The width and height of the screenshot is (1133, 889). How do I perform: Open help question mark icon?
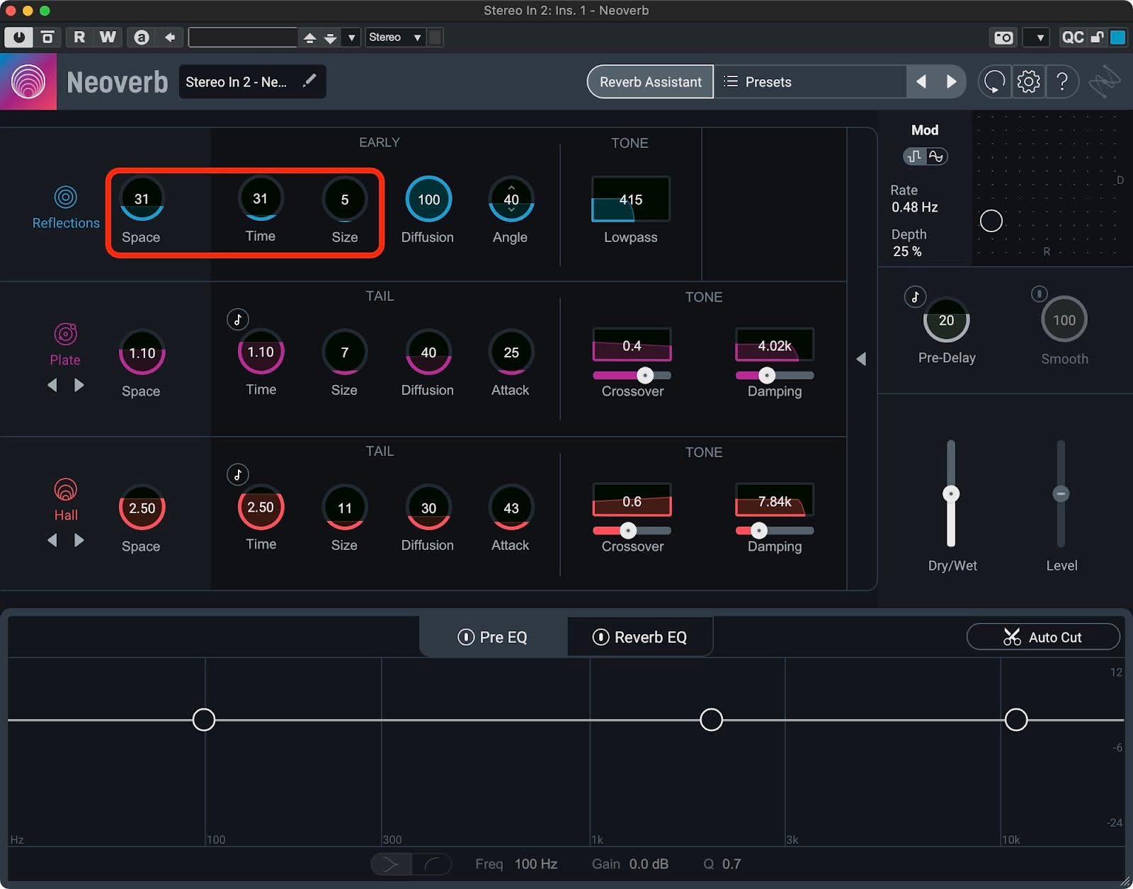click(1062, 82)
